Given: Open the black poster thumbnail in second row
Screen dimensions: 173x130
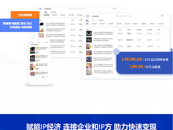Looking at the screenshot, I should point(89,40).
